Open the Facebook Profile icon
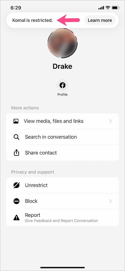The image size is (125, 271). [62, 85]
